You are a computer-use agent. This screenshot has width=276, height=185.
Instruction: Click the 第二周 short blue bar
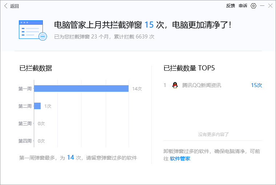37,106
